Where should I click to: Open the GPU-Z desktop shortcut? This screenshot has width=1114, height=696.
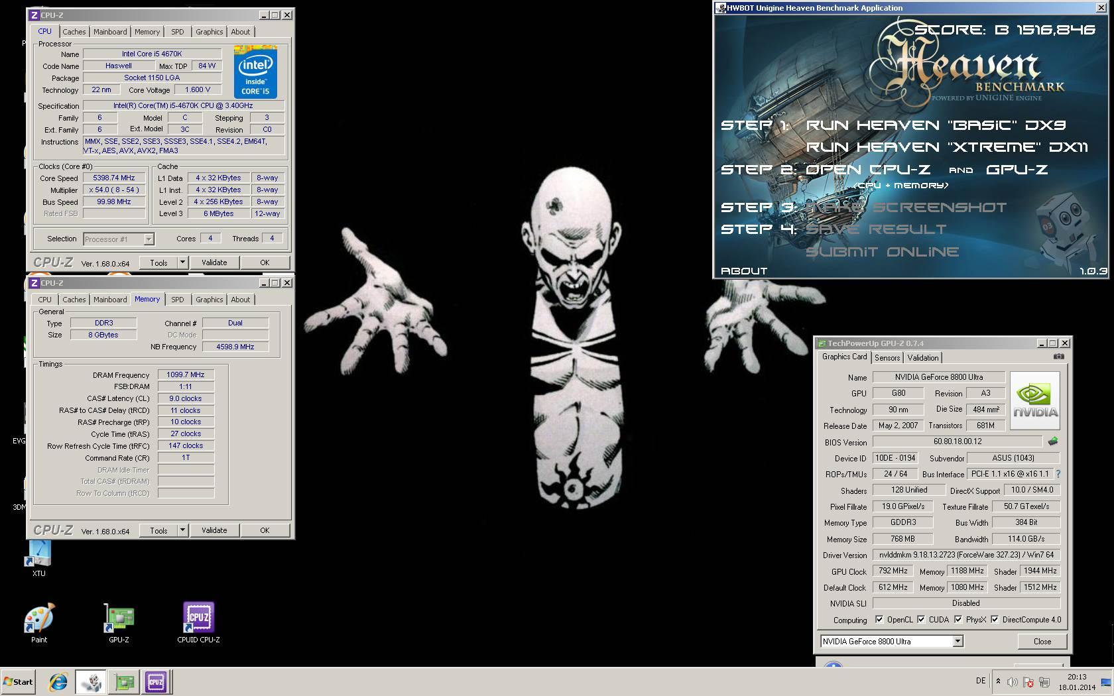119,622
